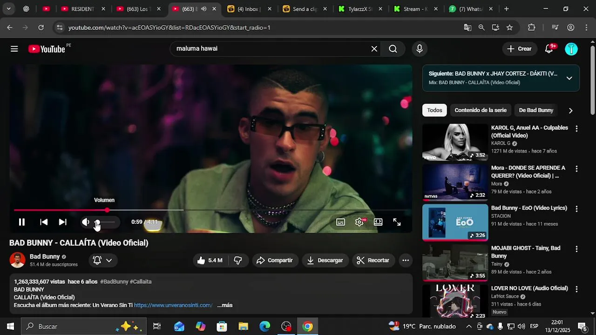
Task: Open KAROL G Culpables video thumbnail
Action: 455,142
